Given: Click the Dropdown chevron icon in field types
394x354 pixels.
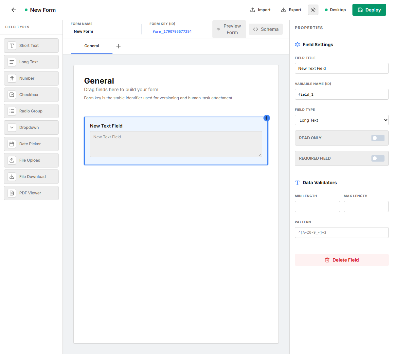Looking at the screenshot, I should tap(12, 128).
